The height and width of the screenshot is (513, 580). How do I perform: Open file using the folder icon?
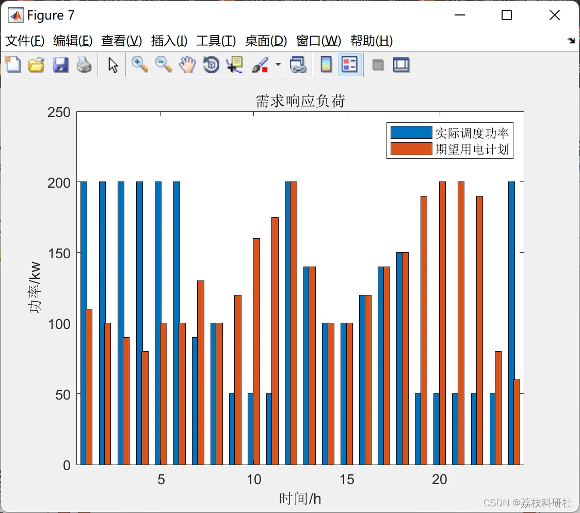coord(36,64)
